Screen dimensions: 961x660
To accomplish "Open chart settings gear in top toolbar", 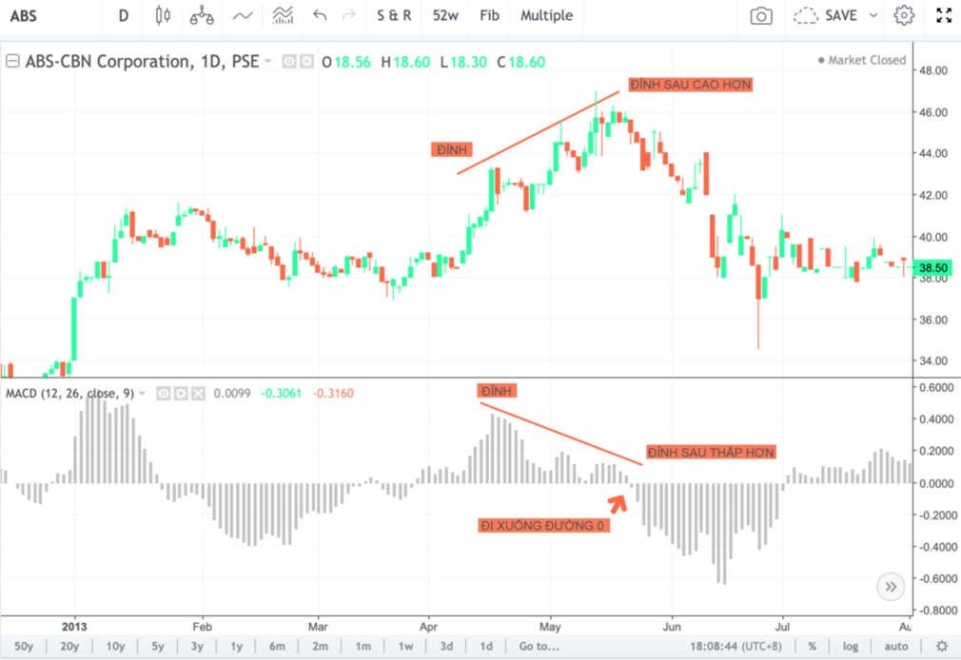I will click(904, 15).
